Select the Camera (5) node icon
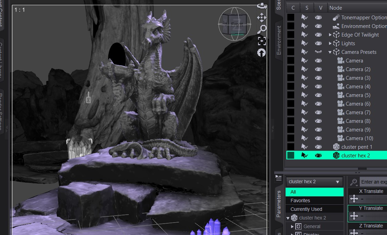Viewport: 387px width, 235px height. tap(340, 95)
